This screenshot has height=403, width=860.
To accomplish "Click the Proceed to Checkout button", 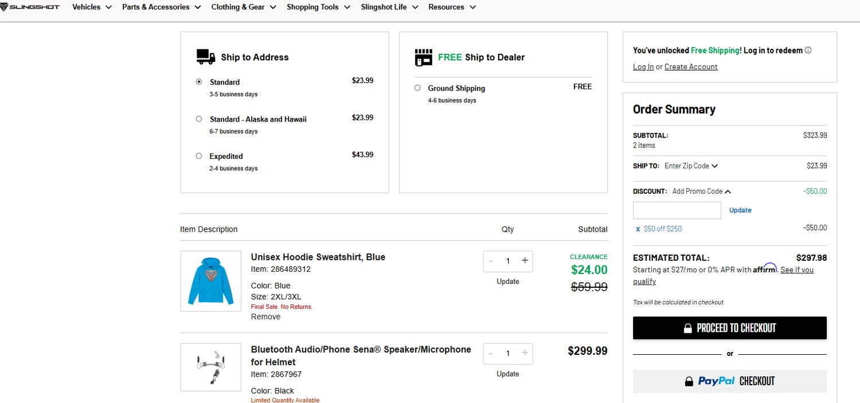I will (730, 328).
